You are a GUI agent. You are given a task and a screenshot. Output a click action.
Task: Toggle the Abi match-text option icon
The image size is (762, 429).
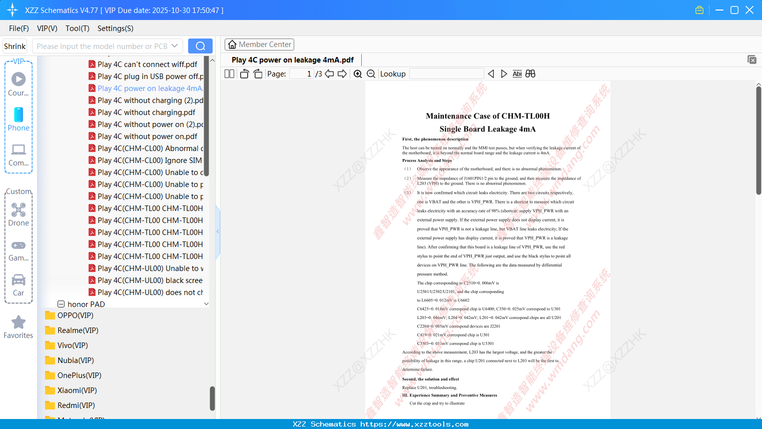[x=517, y=73]
